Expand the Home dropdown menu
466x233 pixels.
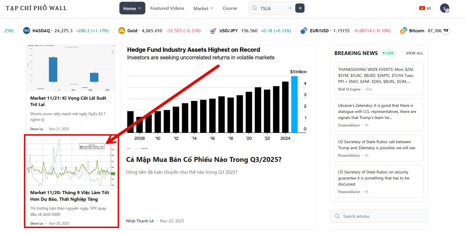click(x=132, y=8)
